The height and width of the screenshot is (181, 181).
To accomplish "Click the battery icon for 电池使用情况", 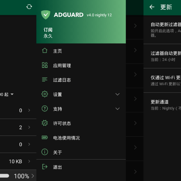I will (45, 138).
